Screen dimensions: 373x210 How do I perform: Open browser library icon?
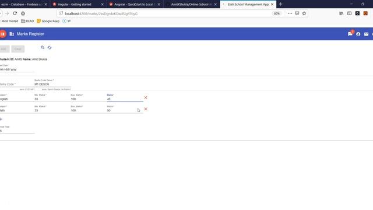(x=341, y=13)
